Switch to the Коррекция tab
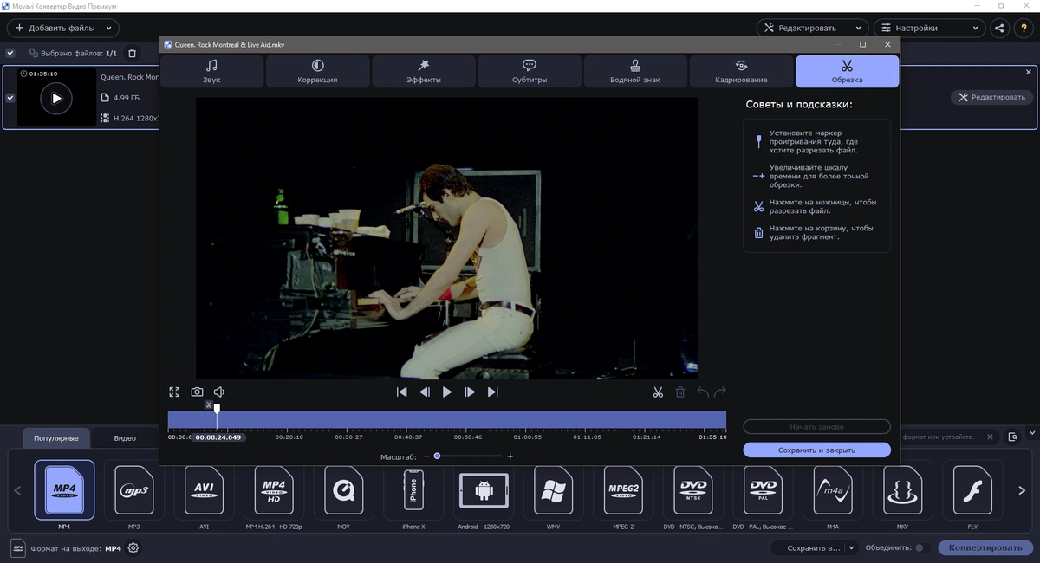This screenshot has width=1040, height=563. point(317,71)
